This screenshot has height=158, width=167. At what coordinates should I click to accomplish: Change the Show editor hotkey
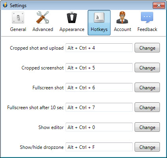(x=147, y=127)
